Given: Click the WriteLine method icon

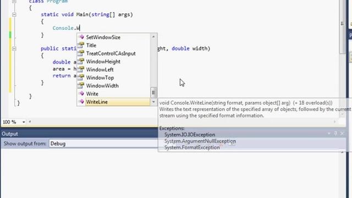Looking at the screenshot, I should (x=81, y=101).
